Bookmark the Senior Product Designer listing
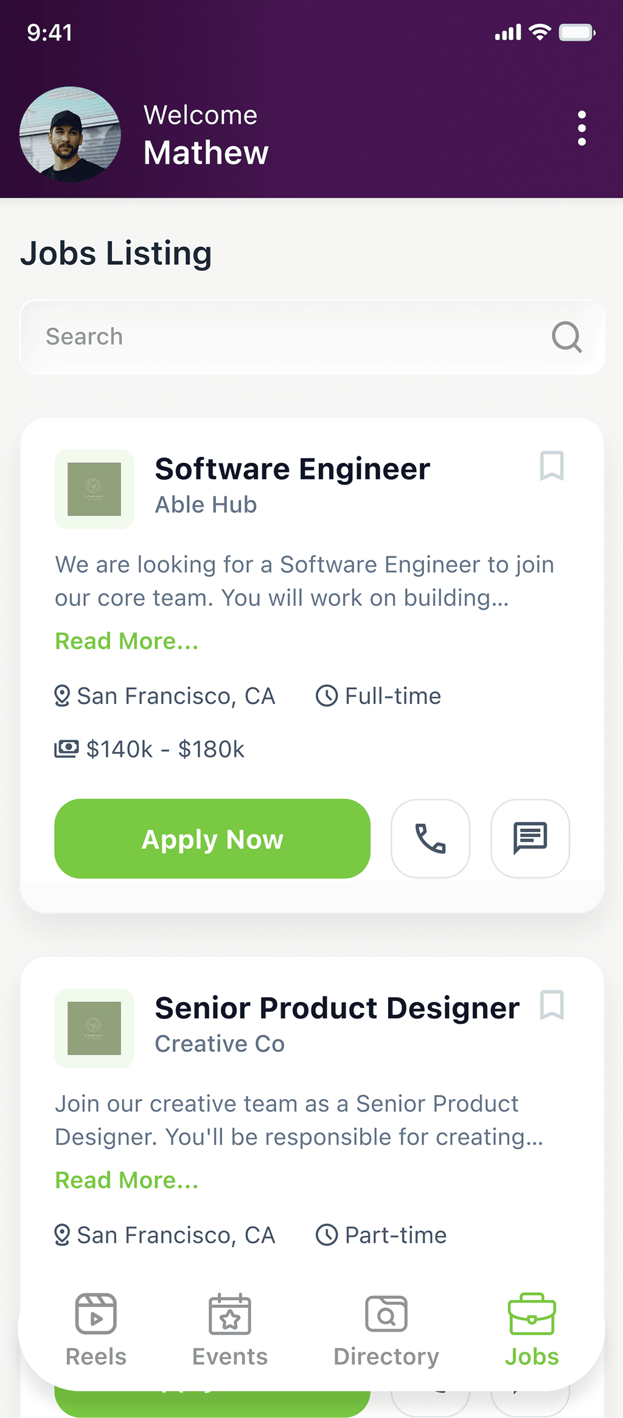 coord(552,1005)
